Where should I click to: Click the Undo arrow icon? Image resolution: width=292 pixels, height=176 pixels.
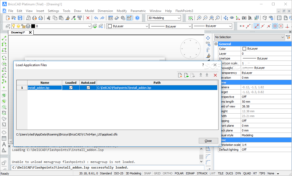96,18
